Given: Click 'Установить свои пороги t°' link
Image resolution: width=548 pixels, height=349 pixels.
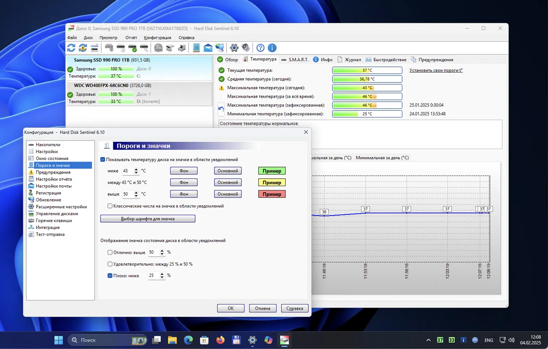Looking at the screenshot, I should coord(436,70).
